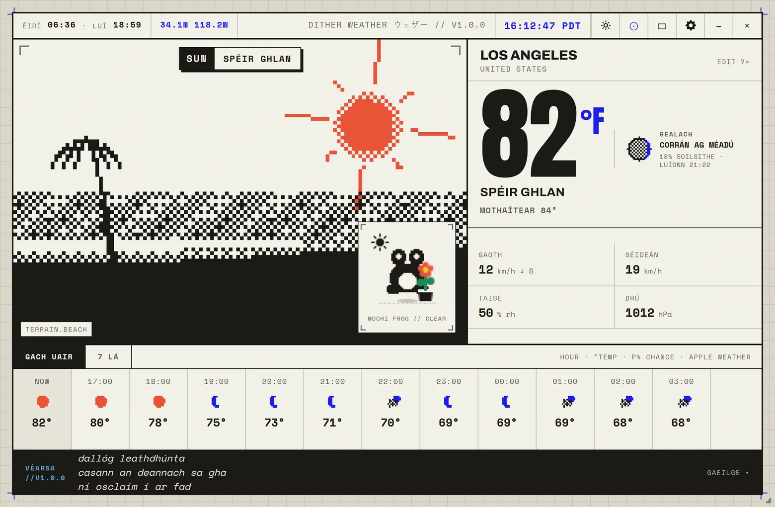Click the NOW hour sun icon
This screenshot has height=507, width=775.
[x=43, y=402]
